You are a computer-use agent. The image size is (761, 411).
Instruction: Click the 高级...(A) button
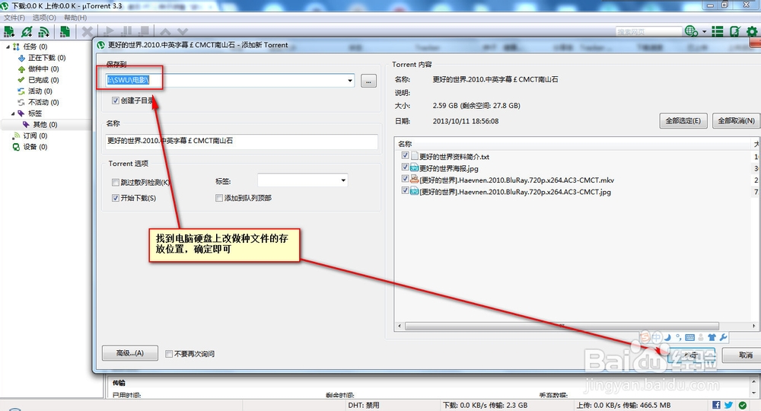pyautogui.click(x=129, y=353)
